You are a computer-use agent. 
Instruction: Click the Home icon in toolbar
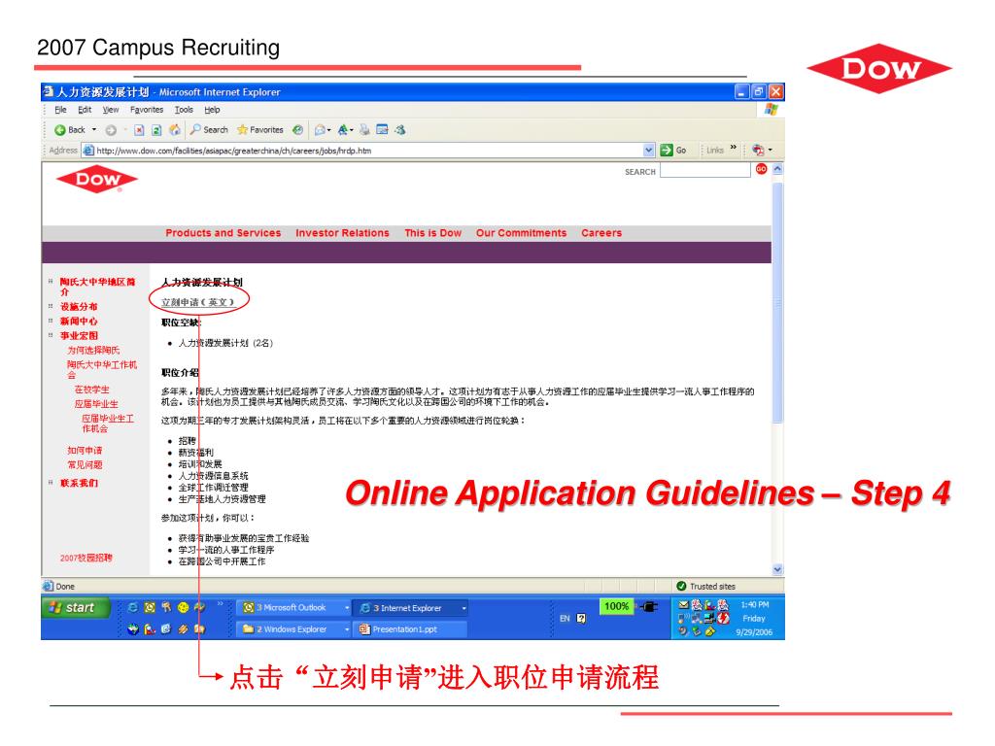pos(175,130)
